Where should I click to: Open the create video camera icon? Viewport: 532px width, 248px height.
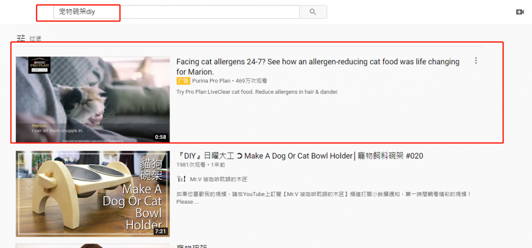520,12
